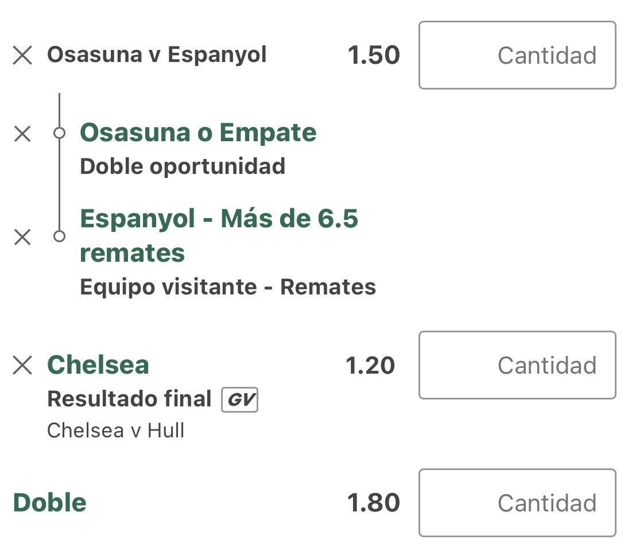
Task: Remove the Osasuna v Espanyol bet
Action: [22, 55]
